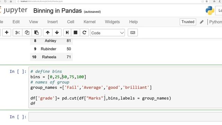Open the command palette keyboard icon
Screen dimensions: 222x125
[133, 33]
